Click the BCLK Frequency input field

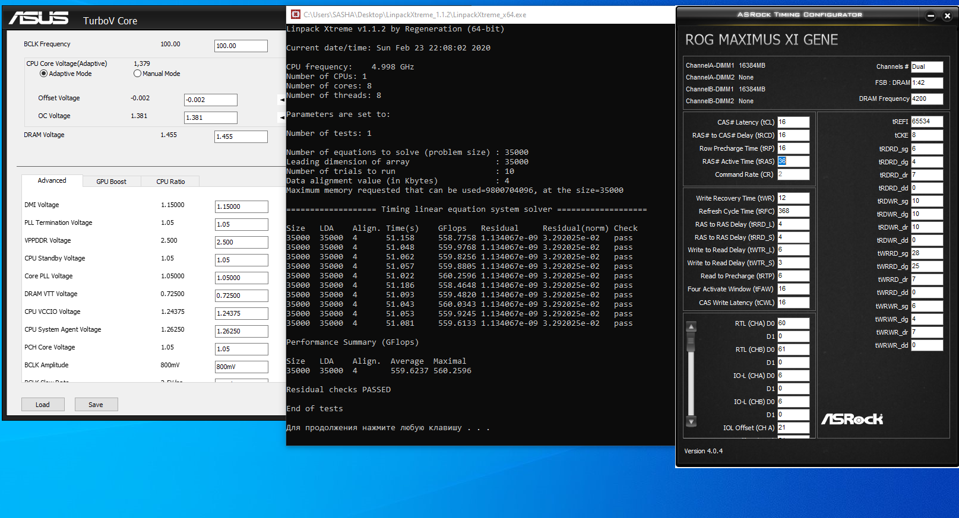tap(241, 46)
